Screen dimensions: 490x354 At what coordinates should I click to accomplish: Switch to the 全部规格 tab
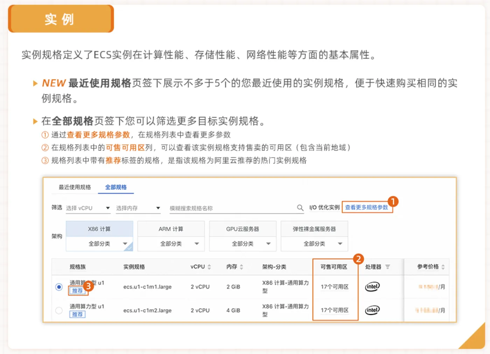[x=116, y=187]
